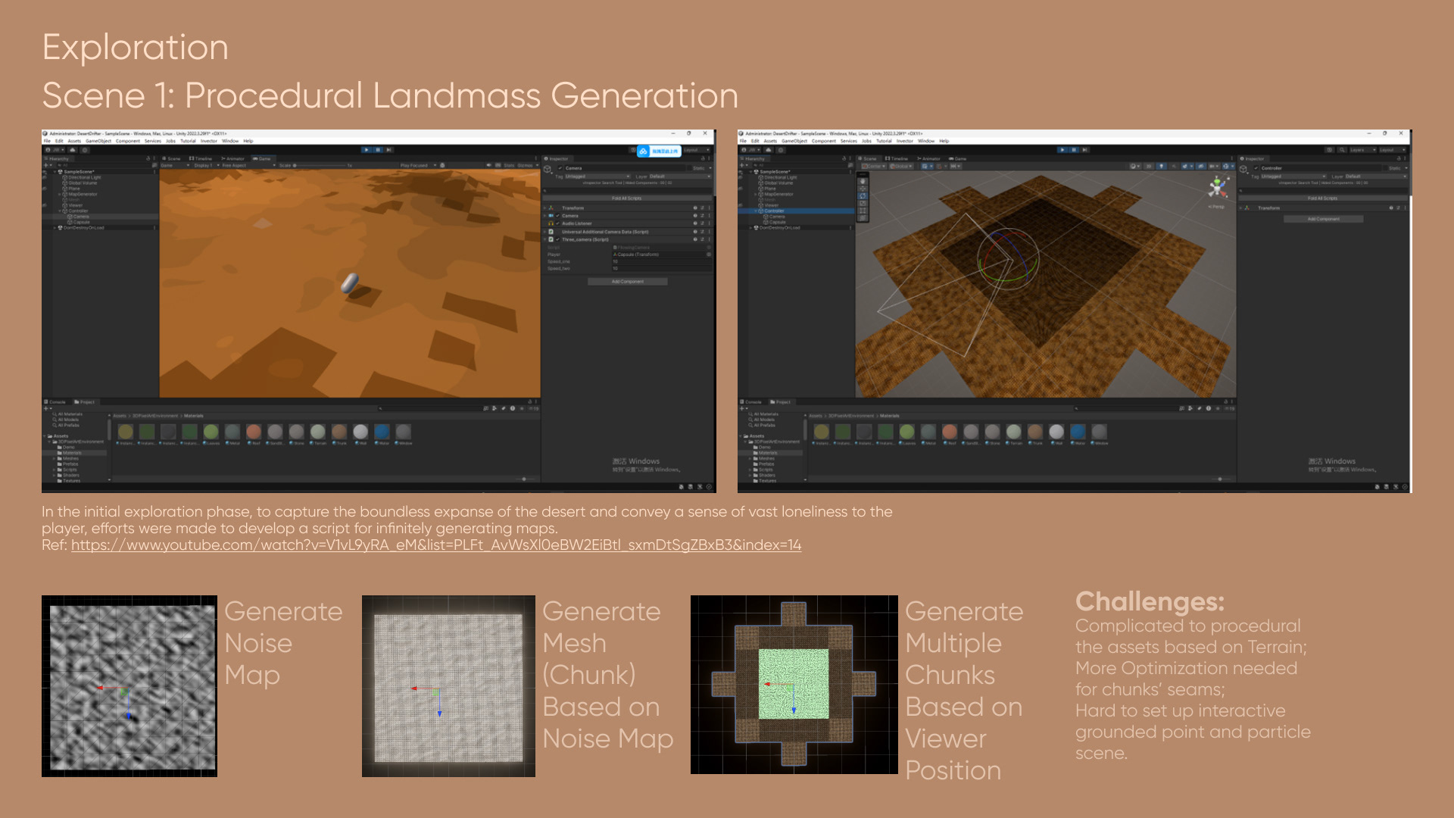Image resolution: width=1454 pixels, height=818 pixels.
Task: Collapse the Controller node in right Hierarchy
Action: 756,211
